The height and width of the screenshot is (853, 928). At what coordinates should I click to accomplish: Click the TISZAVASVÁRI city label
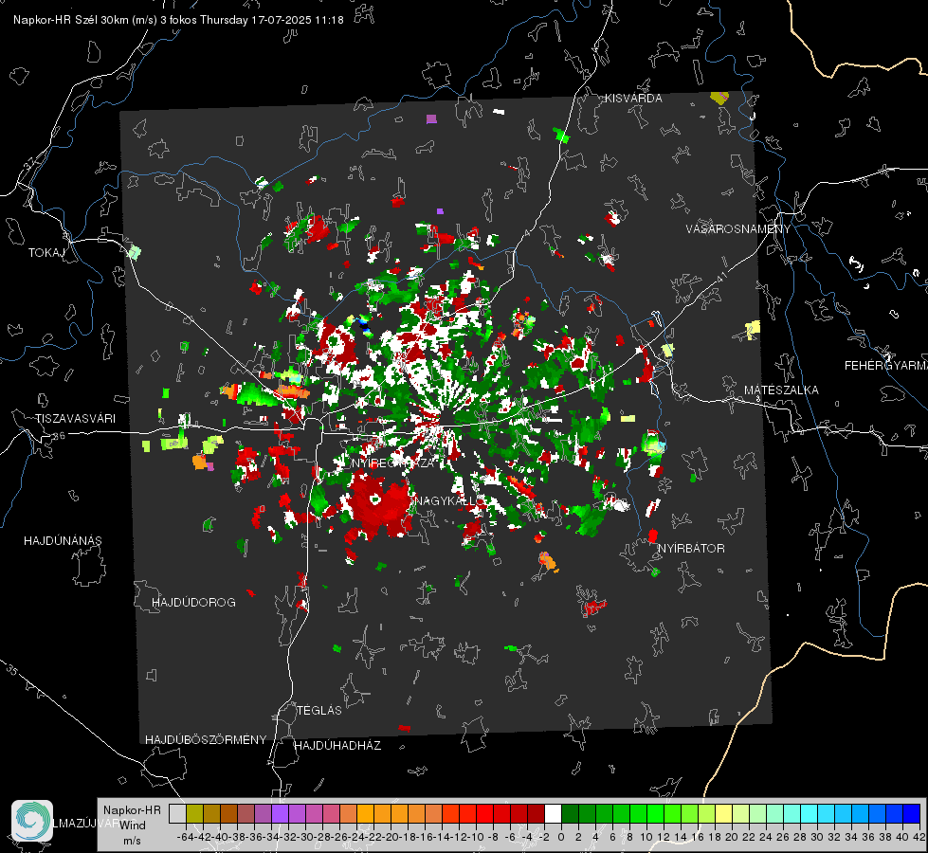point(75,419)
